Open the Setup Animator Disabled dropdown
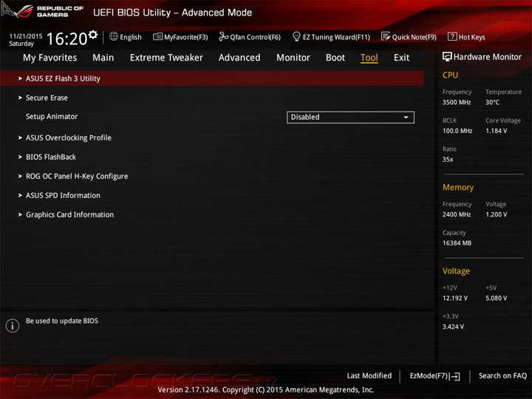This screenshot has width=532, height=399. 350,117
